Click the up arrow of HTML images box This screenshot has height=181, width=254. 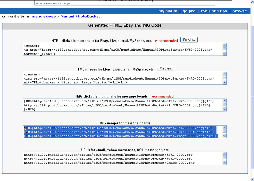tap(224, 74)
